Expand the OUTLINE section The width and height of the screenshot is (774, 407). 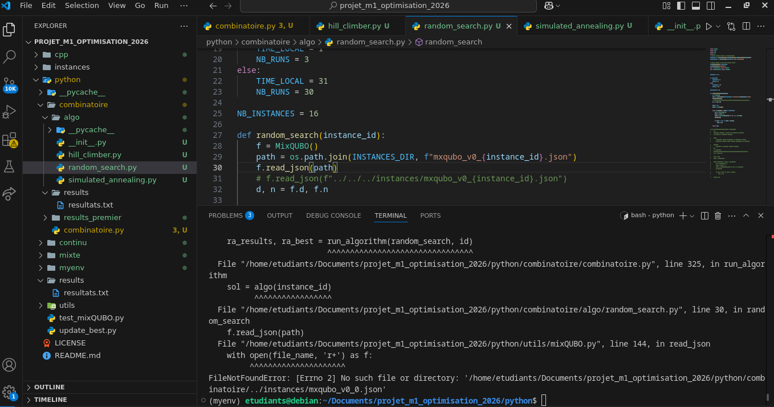pos(109,387)
